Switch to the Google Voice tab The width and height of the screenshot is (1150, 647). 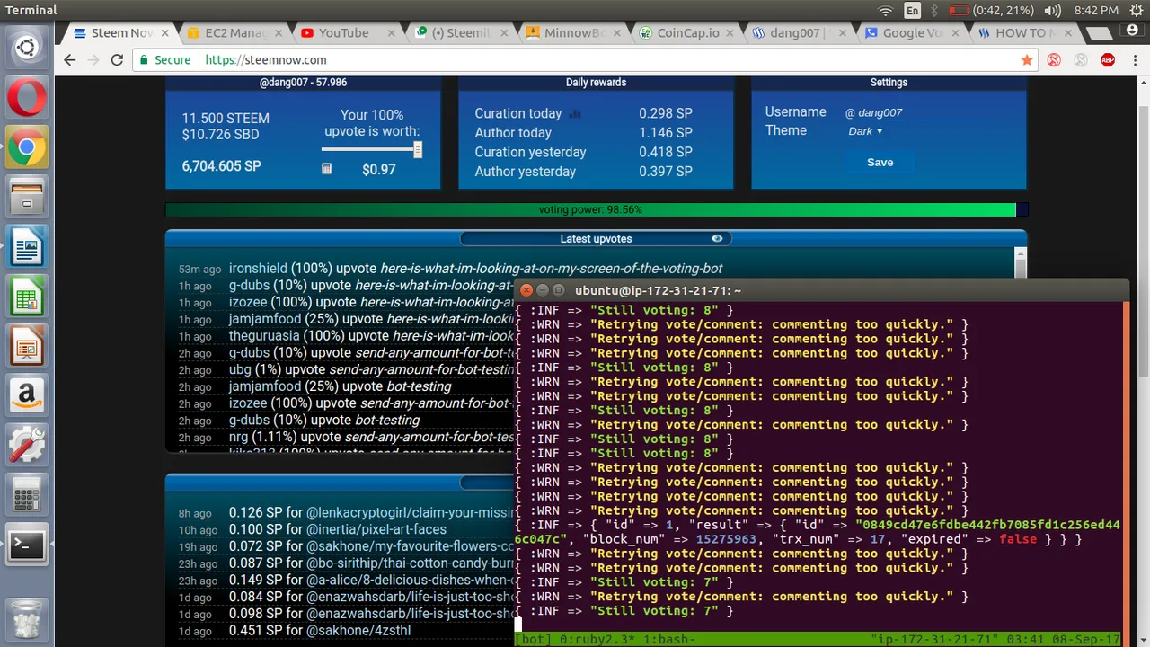click(x=909, y=33)
